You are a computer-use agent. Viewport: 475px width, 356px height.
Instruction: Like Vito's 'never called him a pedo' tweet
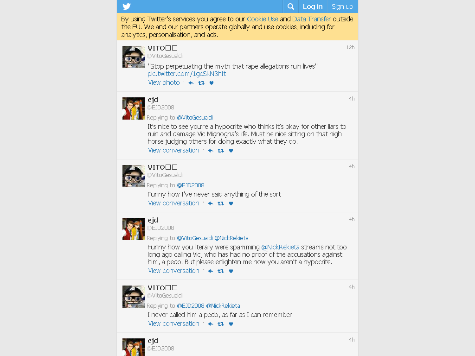coord(231,324)
